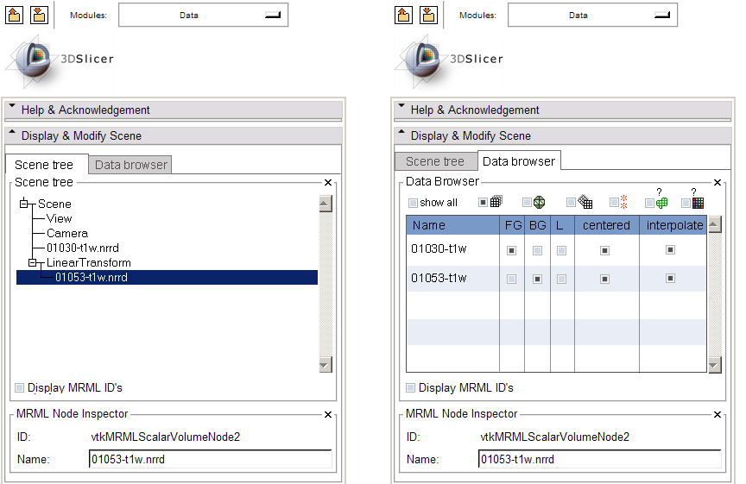Image resolution: width=746 pixels, height=484 pixels.
Task: Collapse the LinearTransform tree node
Action: tap(34, 263)
